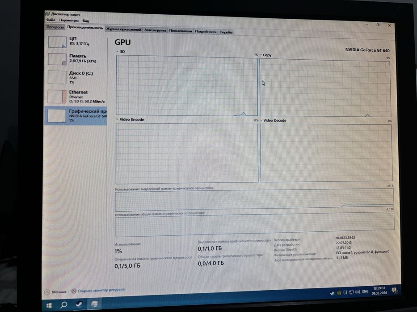
Task: Click the Диспетчер задач title bar icon
Action: [48, 14]
